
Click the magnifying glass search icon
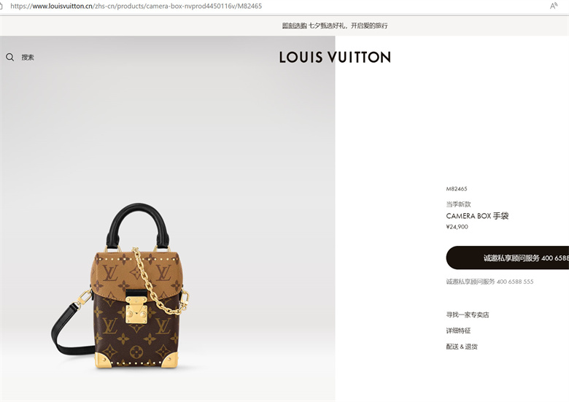coord(9,57)
